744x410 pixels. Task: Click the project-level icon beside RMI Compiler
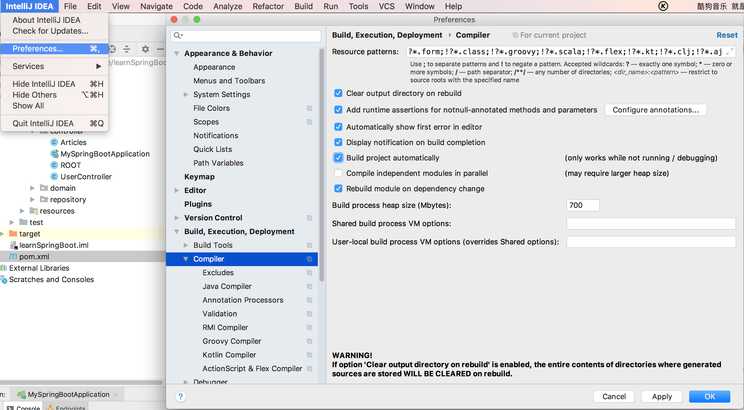(309, 327)
